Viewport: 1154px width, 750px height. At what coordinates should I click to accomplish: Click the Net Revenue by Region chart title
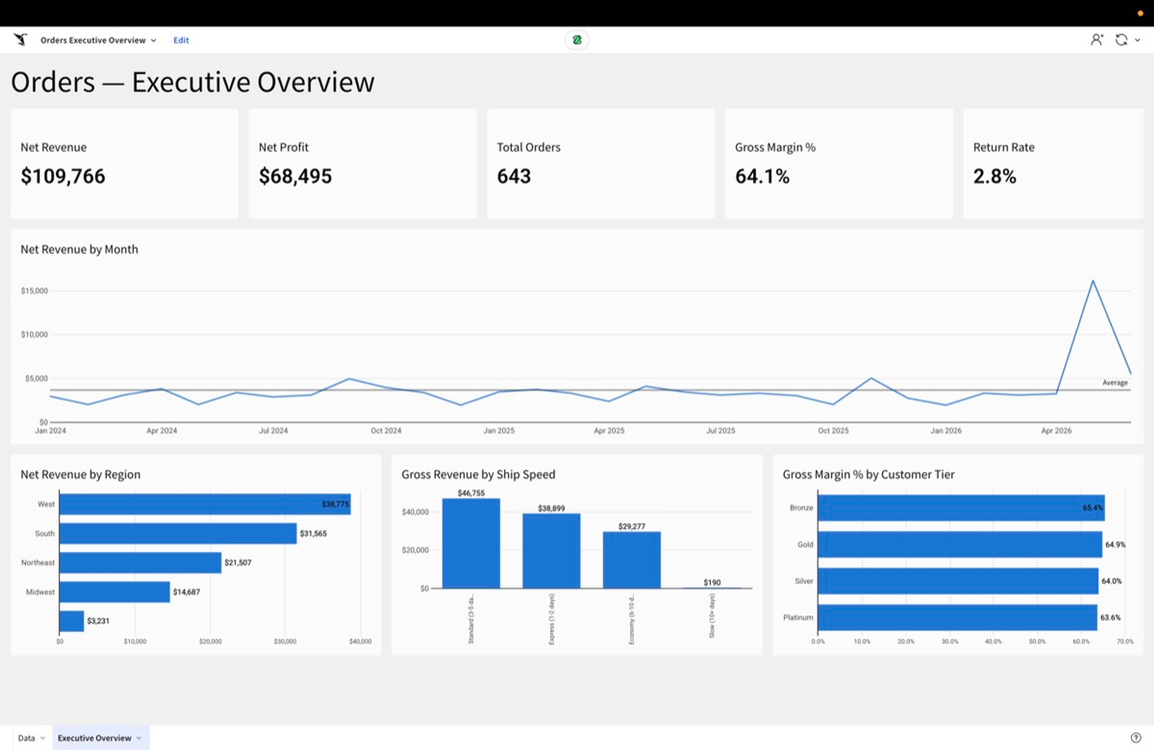81,474
